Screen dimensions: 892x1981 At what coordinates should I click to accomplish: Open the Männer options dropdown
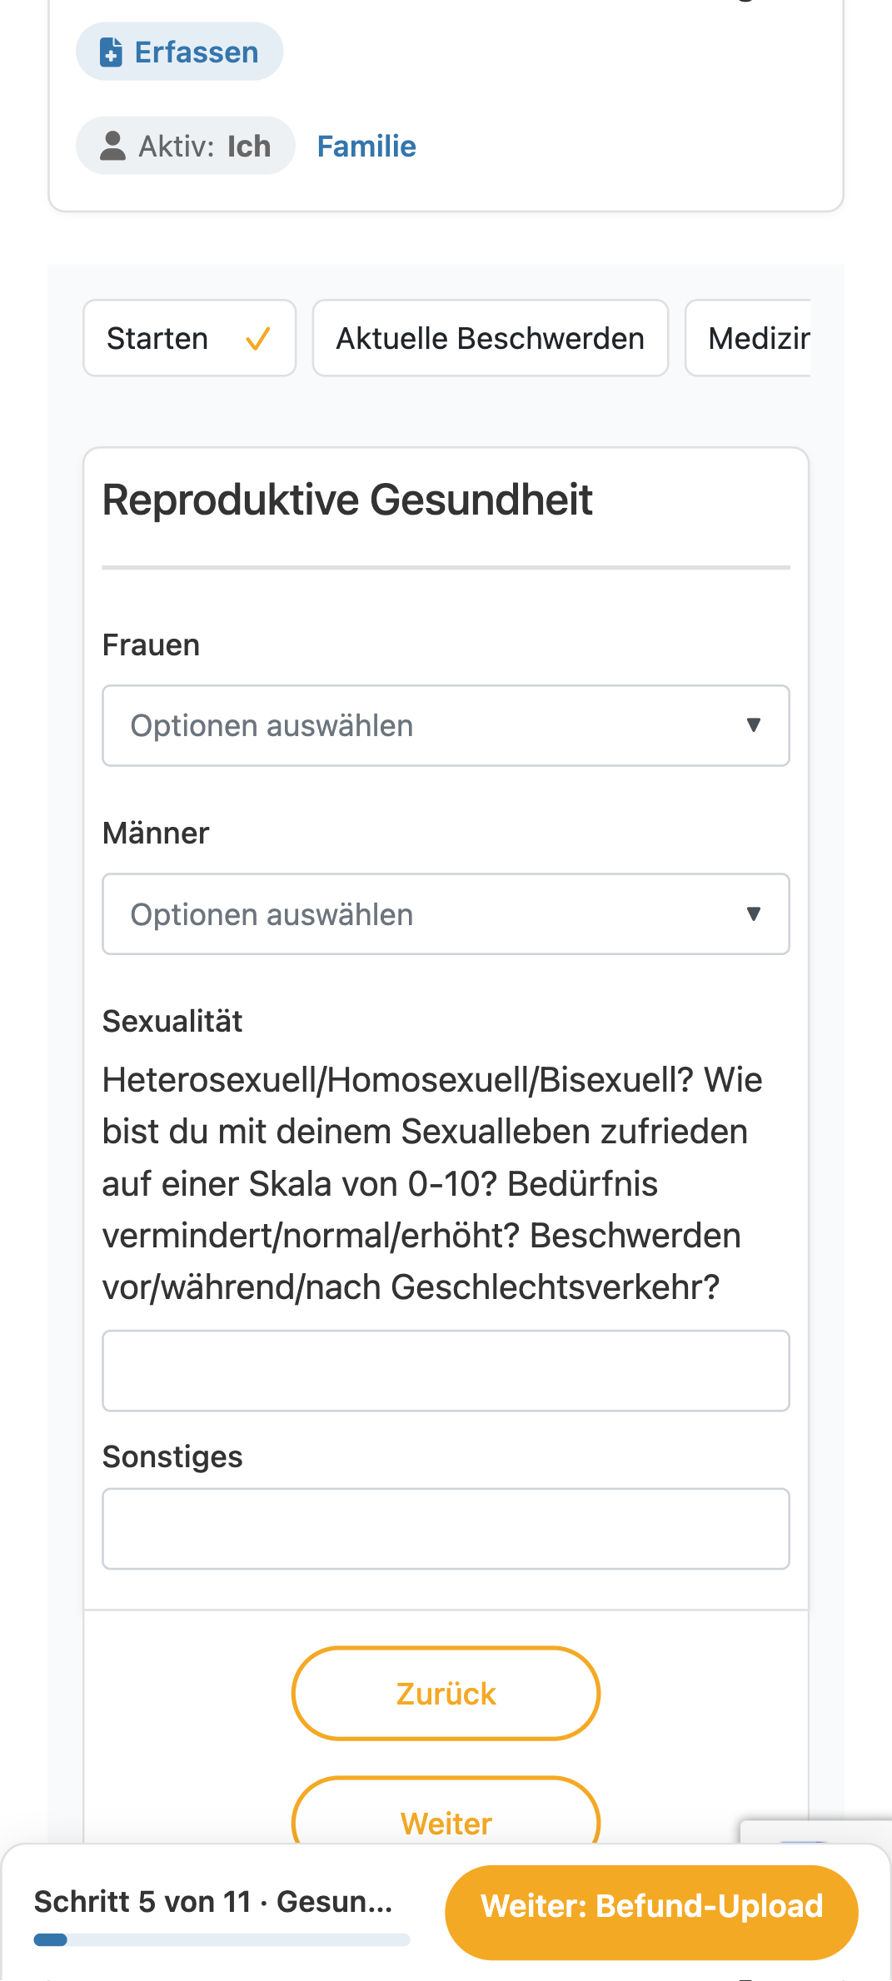(x=446, y=914)
